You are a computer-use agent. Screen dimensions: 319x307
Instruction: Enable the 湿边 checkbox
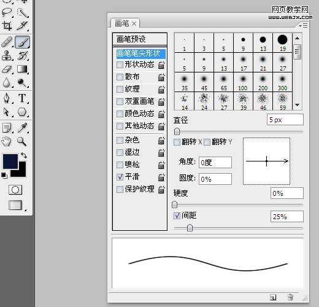click(120, 152)
